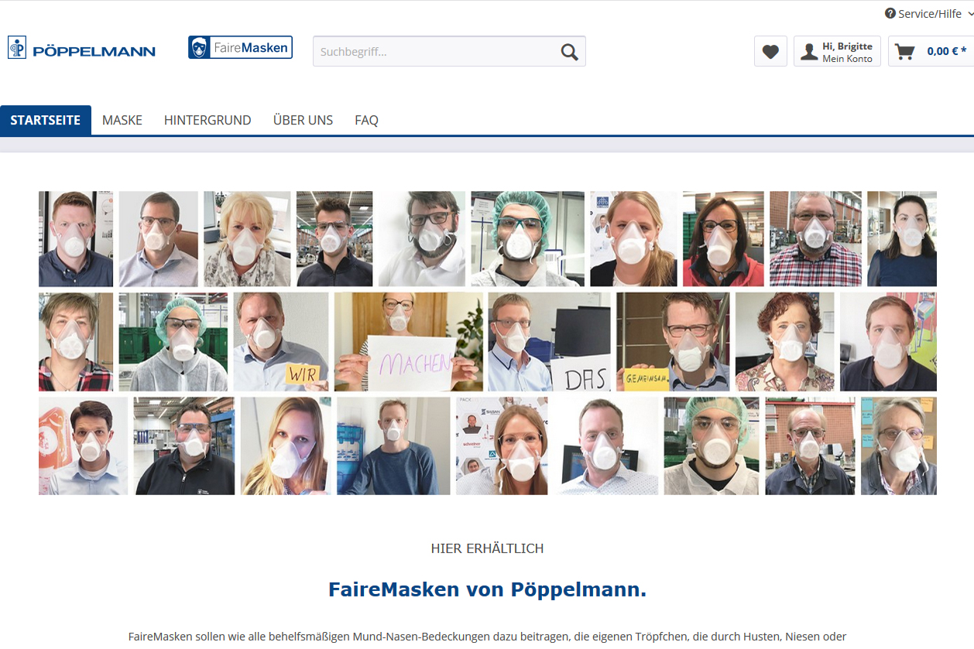The image size is (974, 649).
Task: Expand the Service/Hilfe dropdown arrow
Action: pyautogui.click(x=971, y=13)
